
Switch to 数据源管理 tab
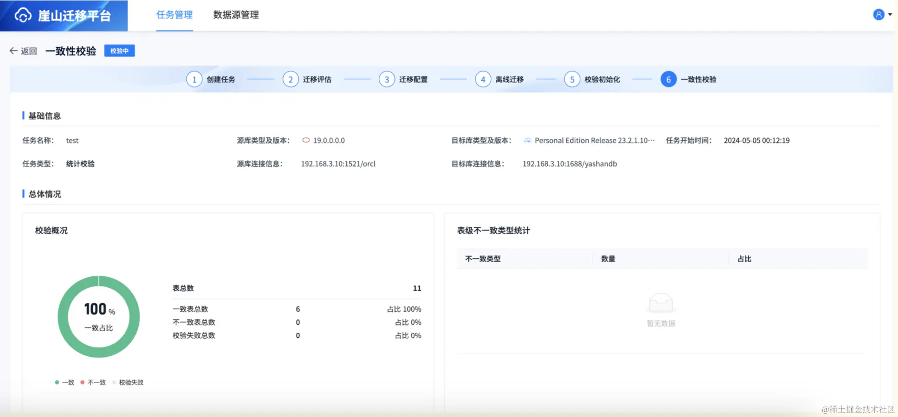point(236,15)
